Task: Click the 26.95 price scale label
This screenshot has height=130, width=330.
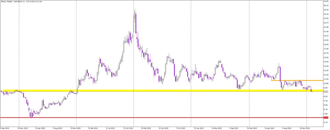Action: point(326,1)
